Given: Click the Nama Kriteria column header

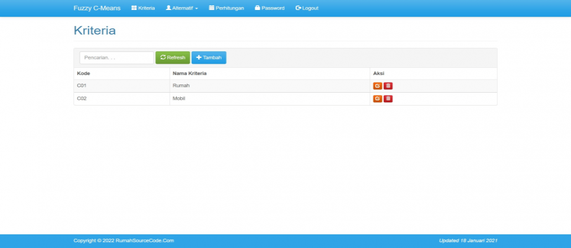Looking at the screenshot, I should tap(189, 73).
